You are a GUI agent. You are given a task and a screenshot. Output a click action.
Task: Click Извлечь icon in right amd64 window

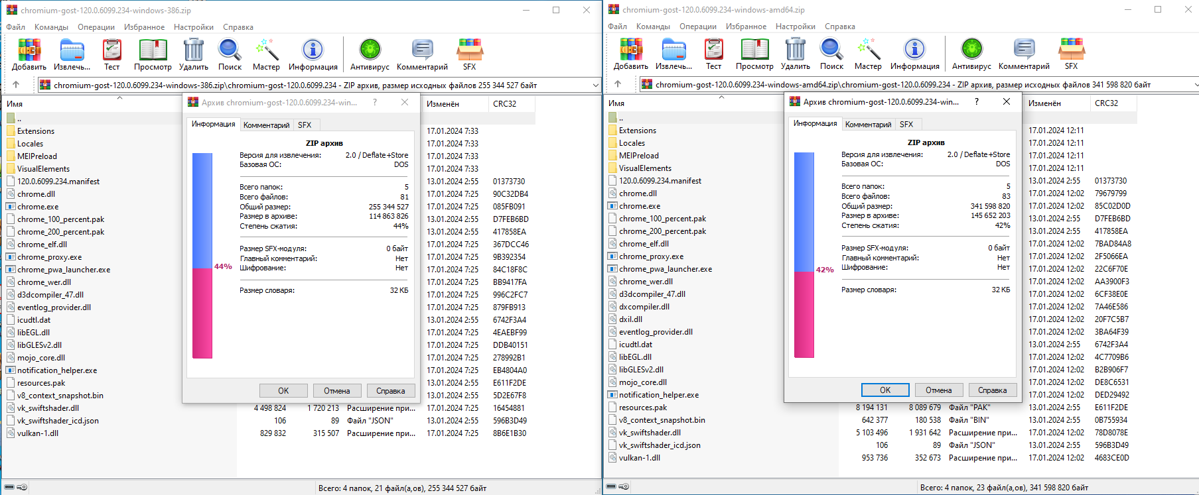pyautogui.click(x=673, y=54)
